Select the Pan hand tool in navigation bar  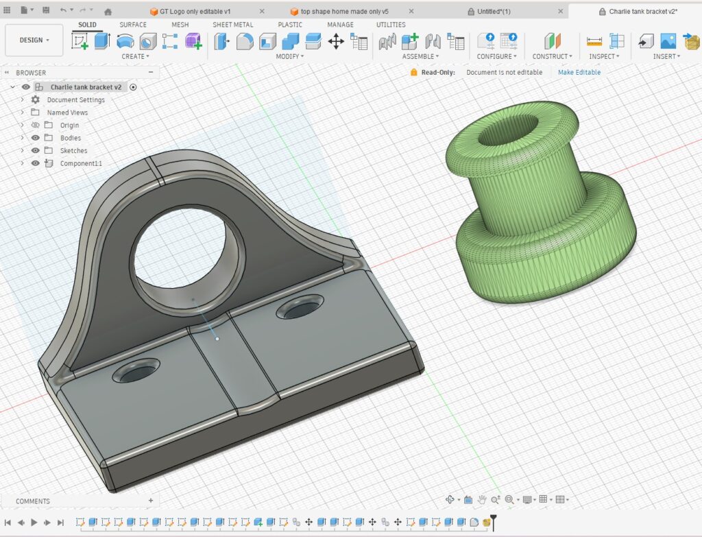point(482,500)
